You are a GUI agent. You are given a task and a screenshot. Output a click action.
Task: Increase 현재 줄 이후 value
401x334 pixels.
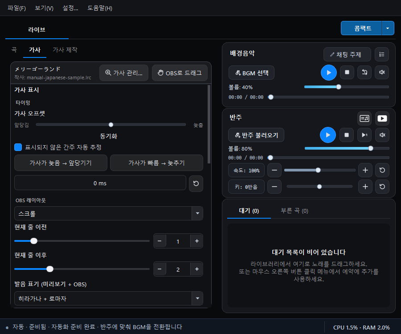196,269
